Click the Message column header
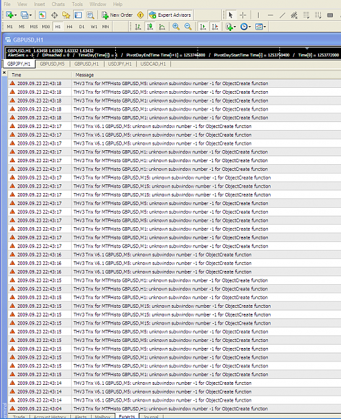 coord(206,75)
